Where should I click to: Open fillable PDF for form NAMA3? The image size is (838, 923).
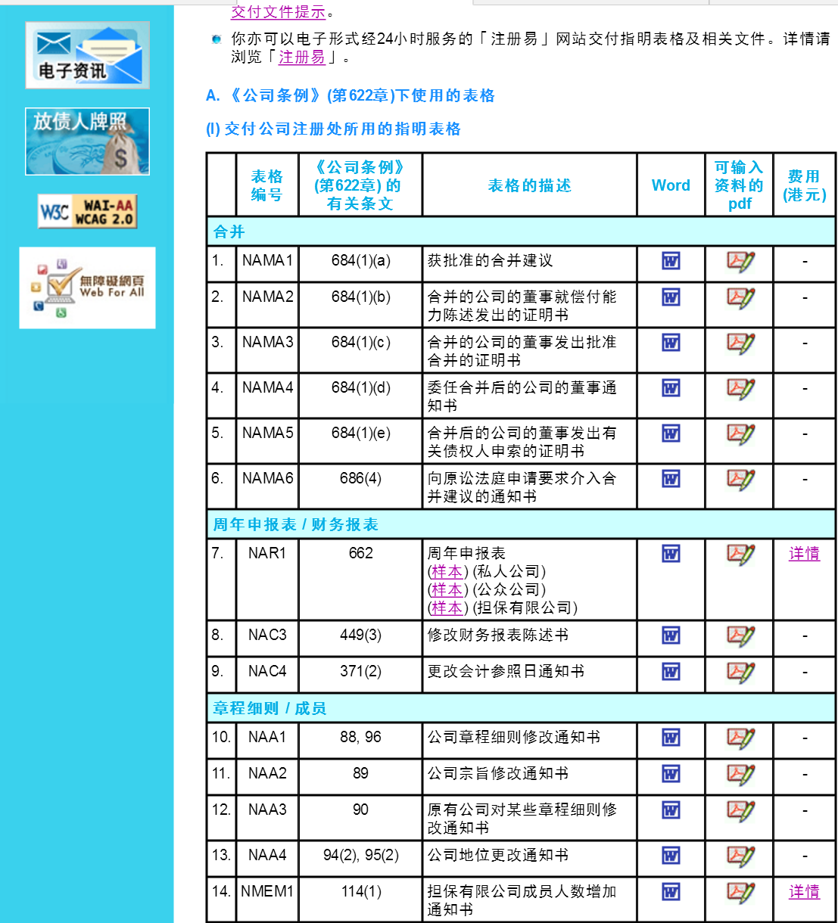coord(738,342)
